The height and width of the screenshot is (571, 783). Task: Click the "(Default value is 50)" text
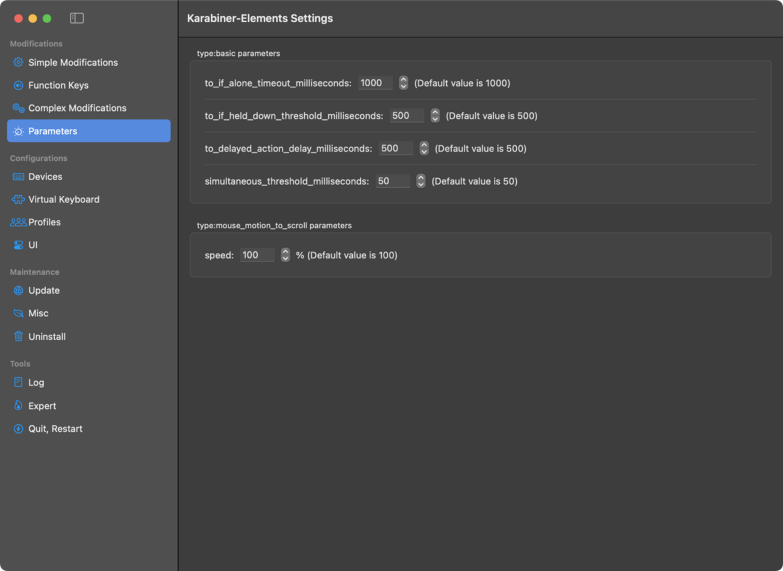click(475, 181)
